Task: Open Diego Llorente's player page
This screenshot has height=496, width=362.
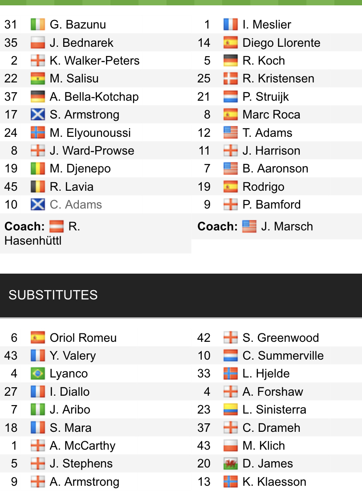Action: click(x=281, y=43)
